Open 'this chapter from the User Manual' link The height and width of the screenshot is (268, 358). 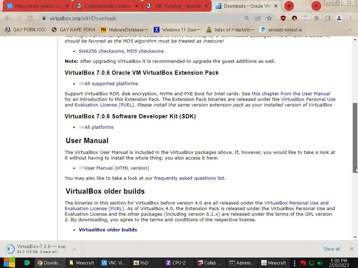click(x=291, y=94)
